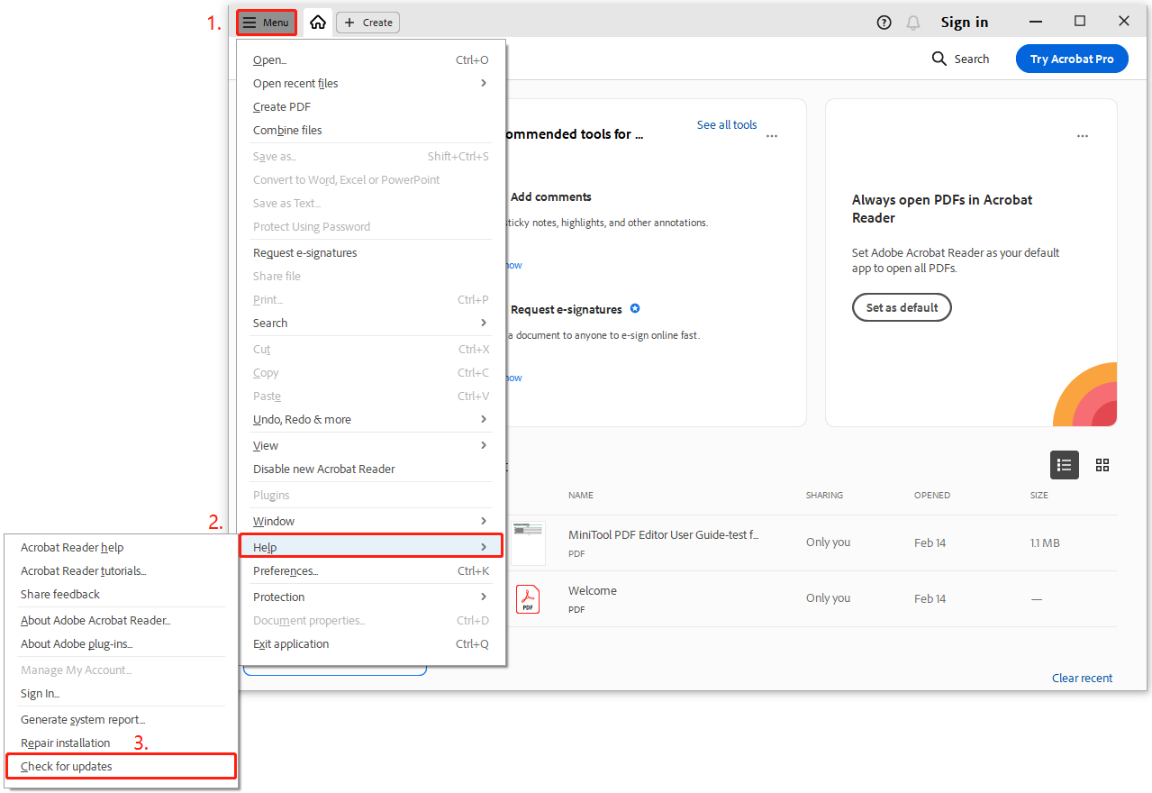The image size is (1152, 793).
Task: Open Acrobat Reader tutorials...
Action: pyautogui.click(x=121, y=571)
